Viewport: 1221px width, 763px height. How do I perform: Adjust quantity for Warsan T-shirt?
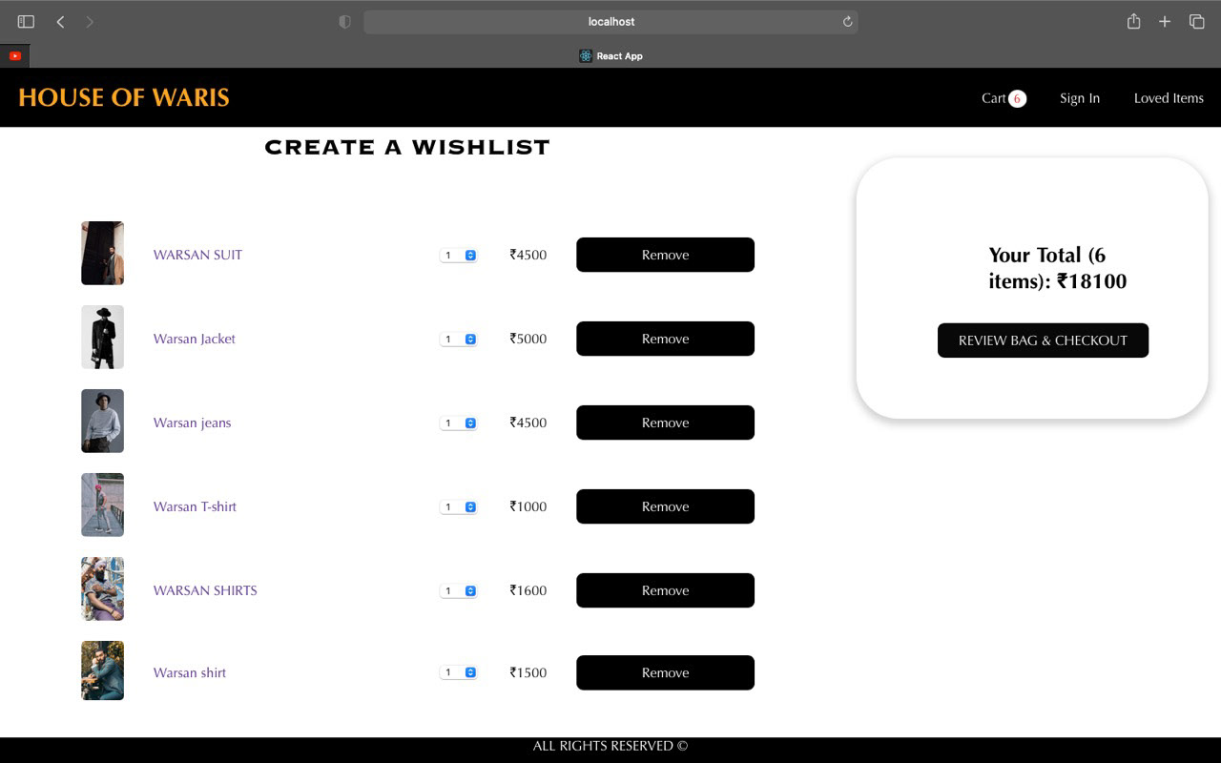(468, 506)
